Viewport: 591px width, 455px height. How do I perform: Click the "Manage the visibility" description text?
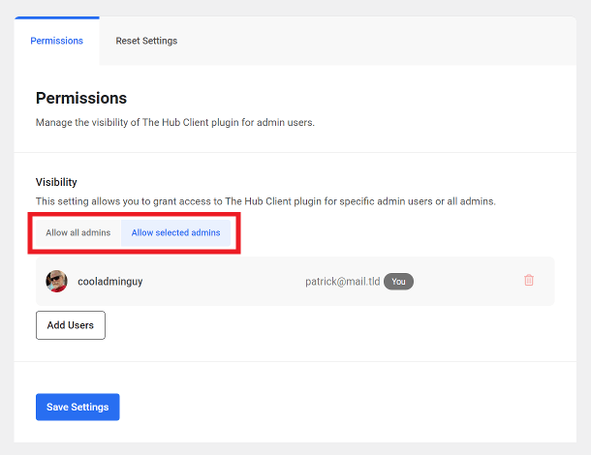click(174, 123)
